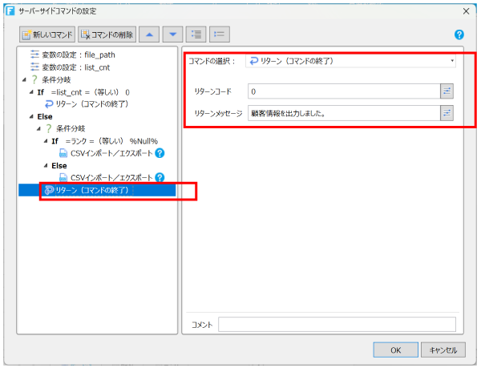Open help via blue question mark at top right

pyautogui.click(x=459, y=34)
